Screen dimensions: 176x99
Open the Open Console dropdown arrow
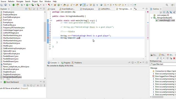[141, 62]
